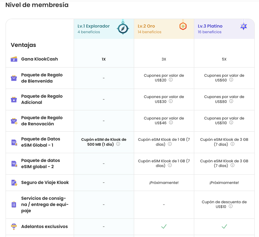Click the orange hexagon badge for Lv.2 Oro
Image resolution: width=259 pixels, height=237 pixels.
183,26
